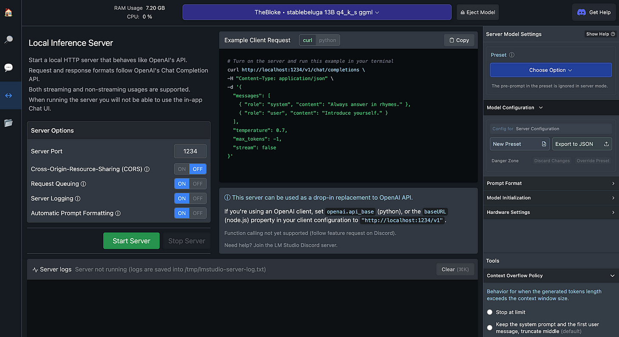Expand the Prompt Format section

[551, 183]
